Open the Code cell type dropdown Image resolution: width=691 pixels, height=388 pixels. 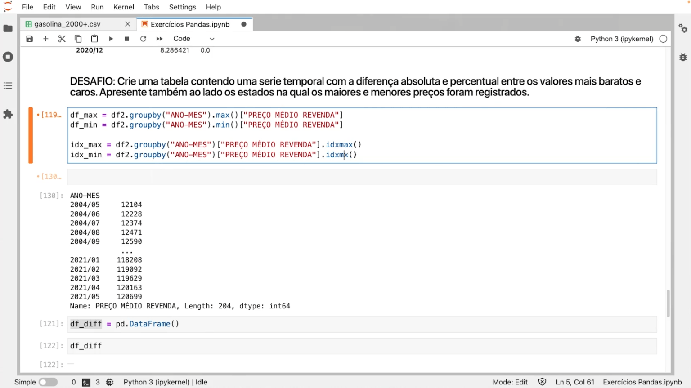click(x=193, y=39)
